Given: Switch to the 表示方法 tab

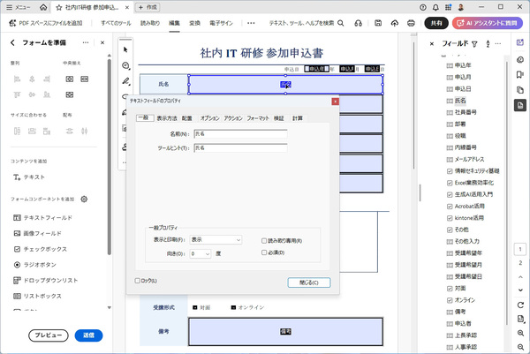Looking at the screenshot, I should 167,118.
